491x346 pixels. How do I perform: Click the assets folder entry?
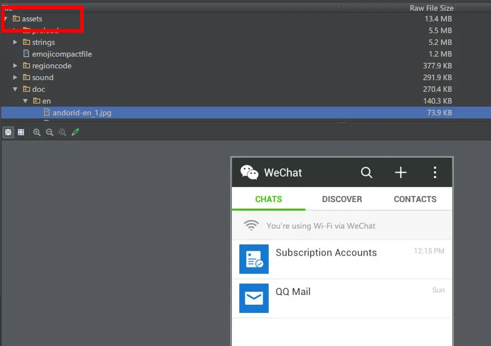32,19
